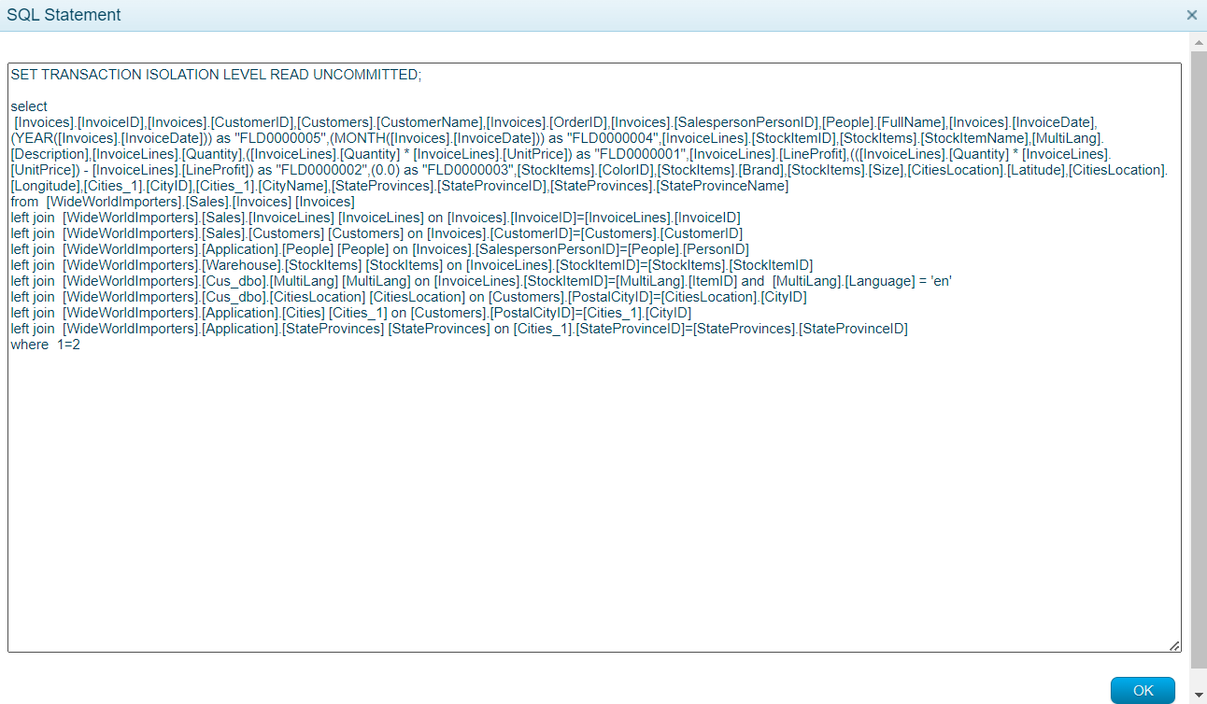Click the SQL Statement dialog title
The image size is (1207, 704).
[x=64, y=15]
